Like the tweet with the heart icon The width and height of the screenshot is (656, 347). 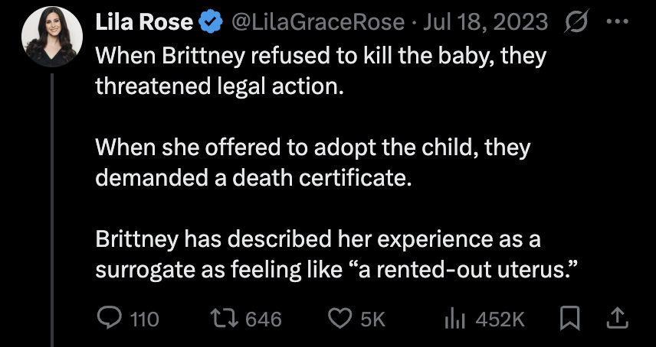338,318
